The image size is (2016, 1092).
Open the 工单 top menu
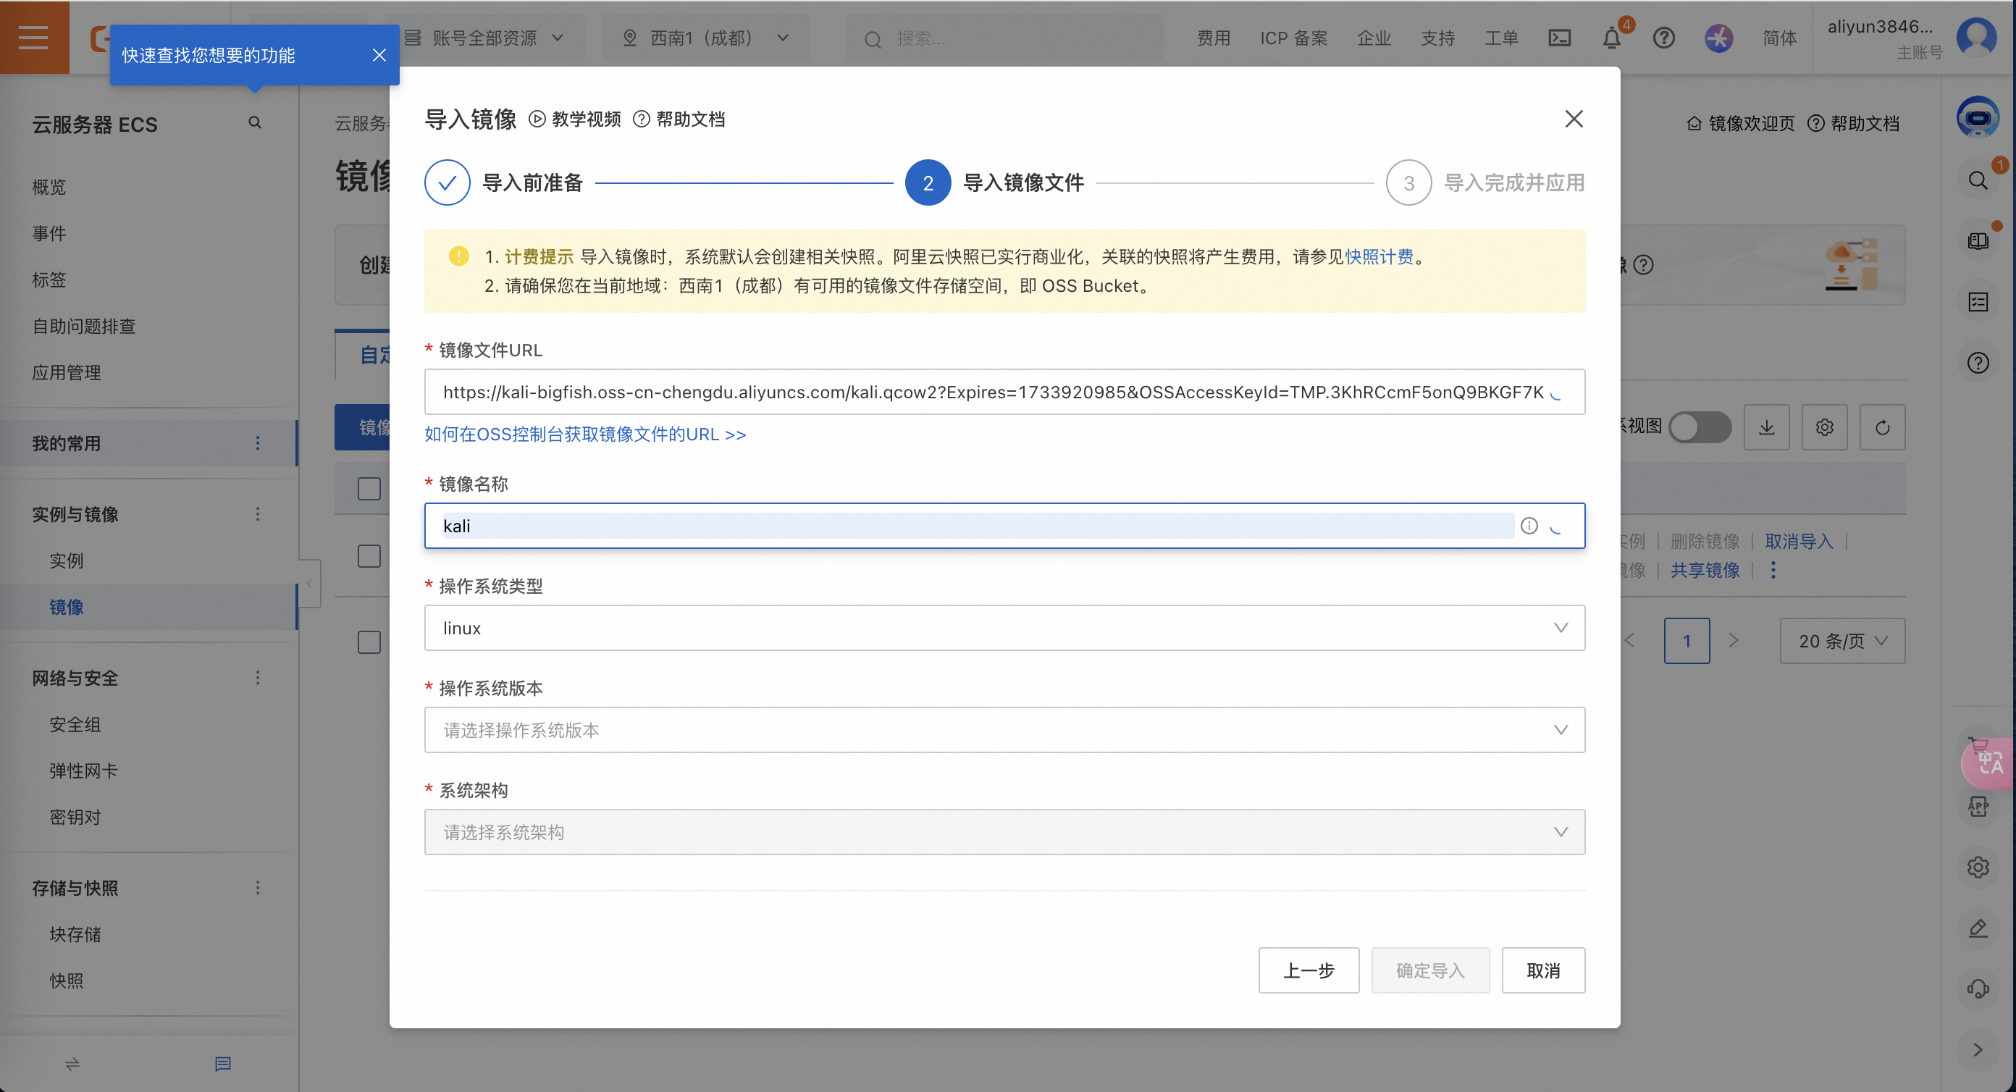pyautogui.click(x=1502, y=38)
